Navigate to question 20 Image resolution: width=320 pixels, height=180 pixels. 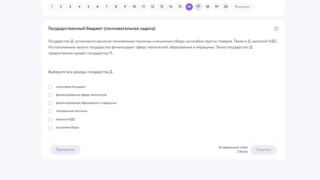(225, 7)
